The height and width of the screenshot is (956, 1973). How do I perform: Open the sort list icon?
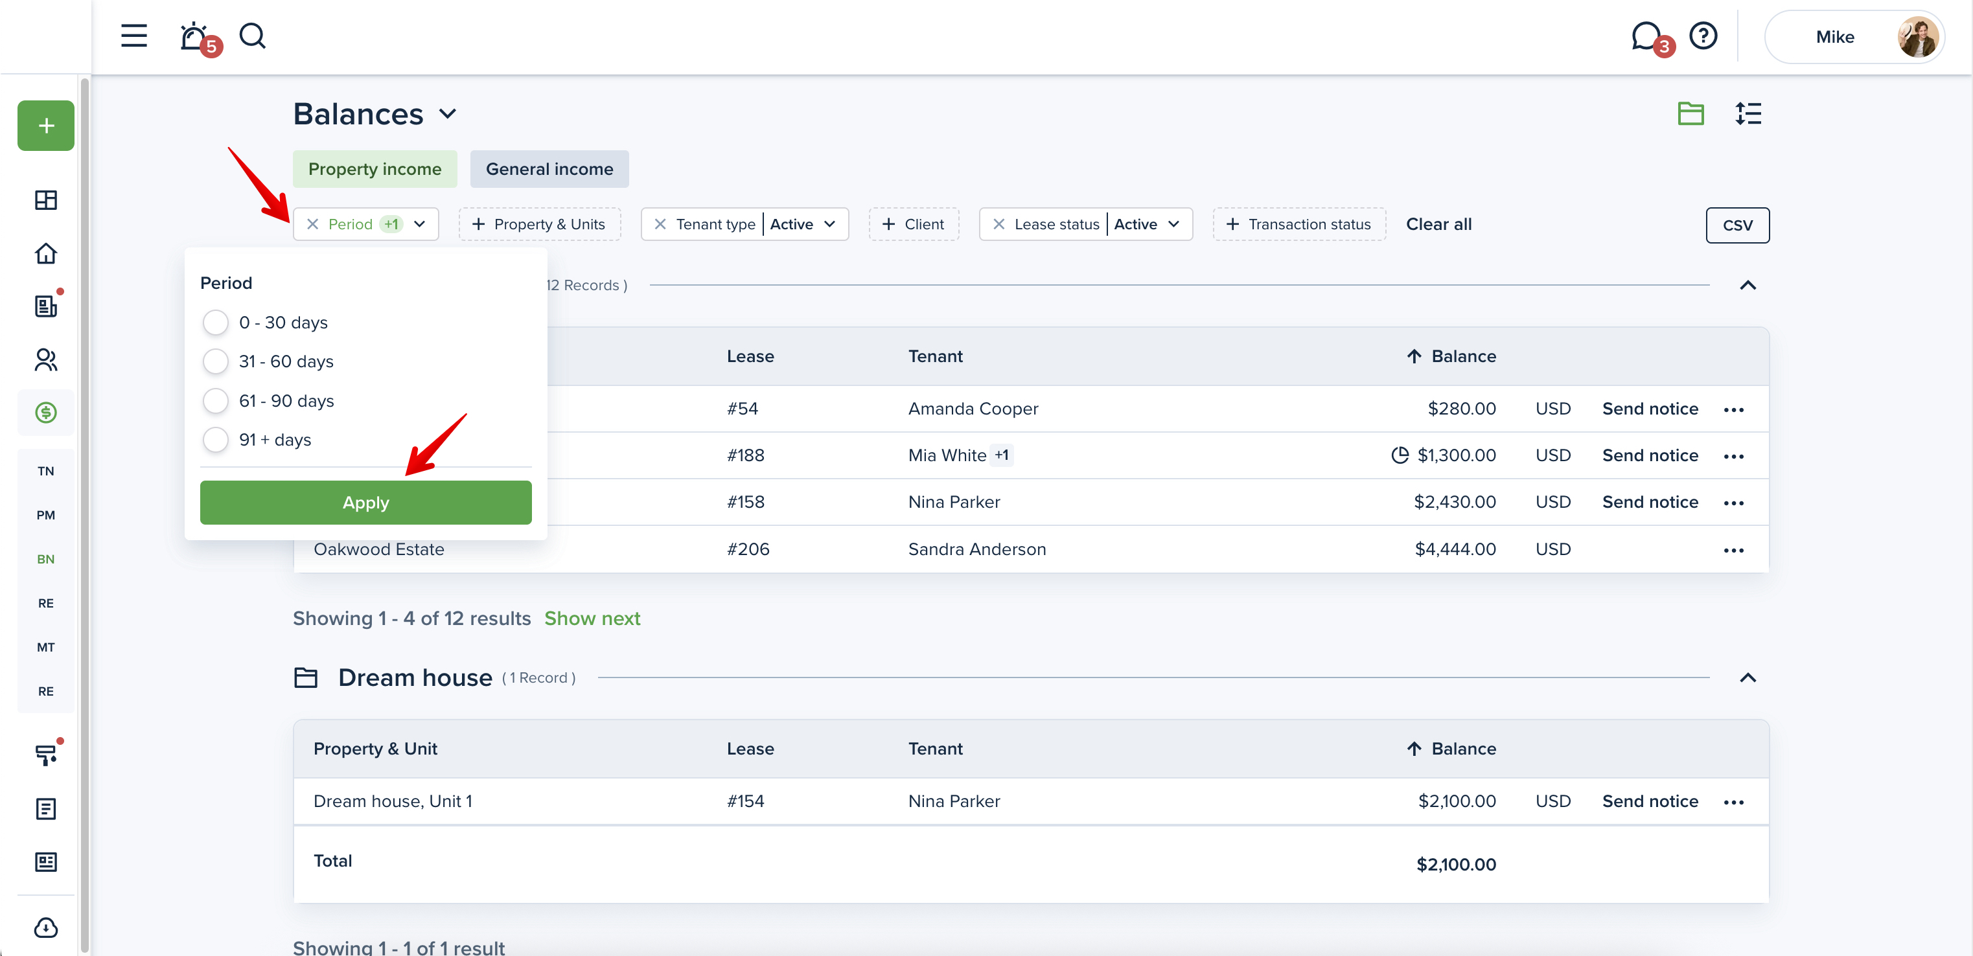[1748, 114]
